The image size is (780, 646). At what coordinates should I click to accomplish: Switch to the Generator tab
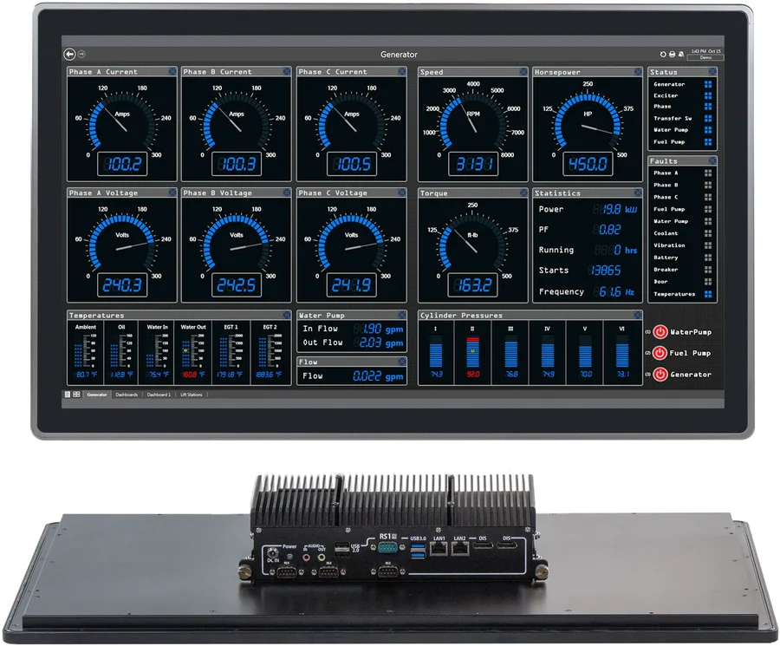click(x=97, y=395)
